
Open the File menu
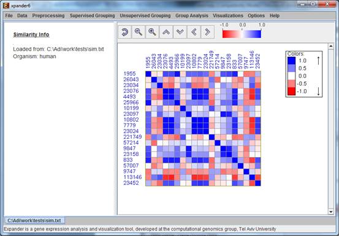(x=9, y=15)
